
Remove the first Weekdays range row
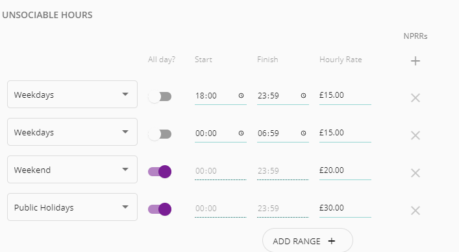point(416,98)
